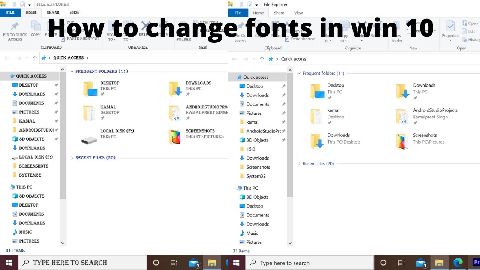The height and width of the screenshot is (270, 480).
Task: Select System32 in right navigation pane
Action: tap(256, 176)
